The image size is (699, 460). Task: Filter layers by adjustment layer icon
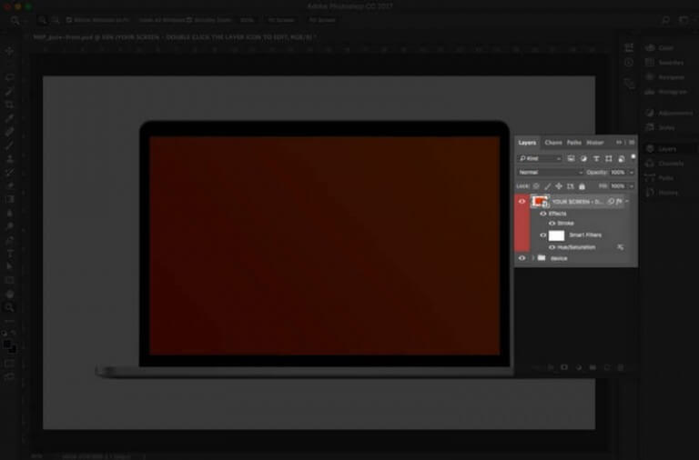coord(583,158)
